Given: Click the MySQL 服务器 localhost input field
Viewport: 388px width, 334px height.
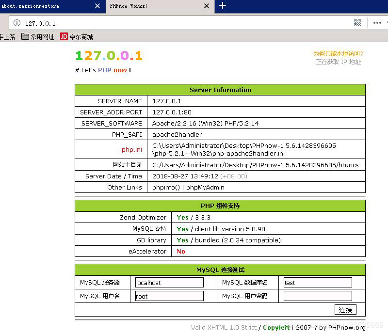Looking at the screenshot, I should (169, 283).
